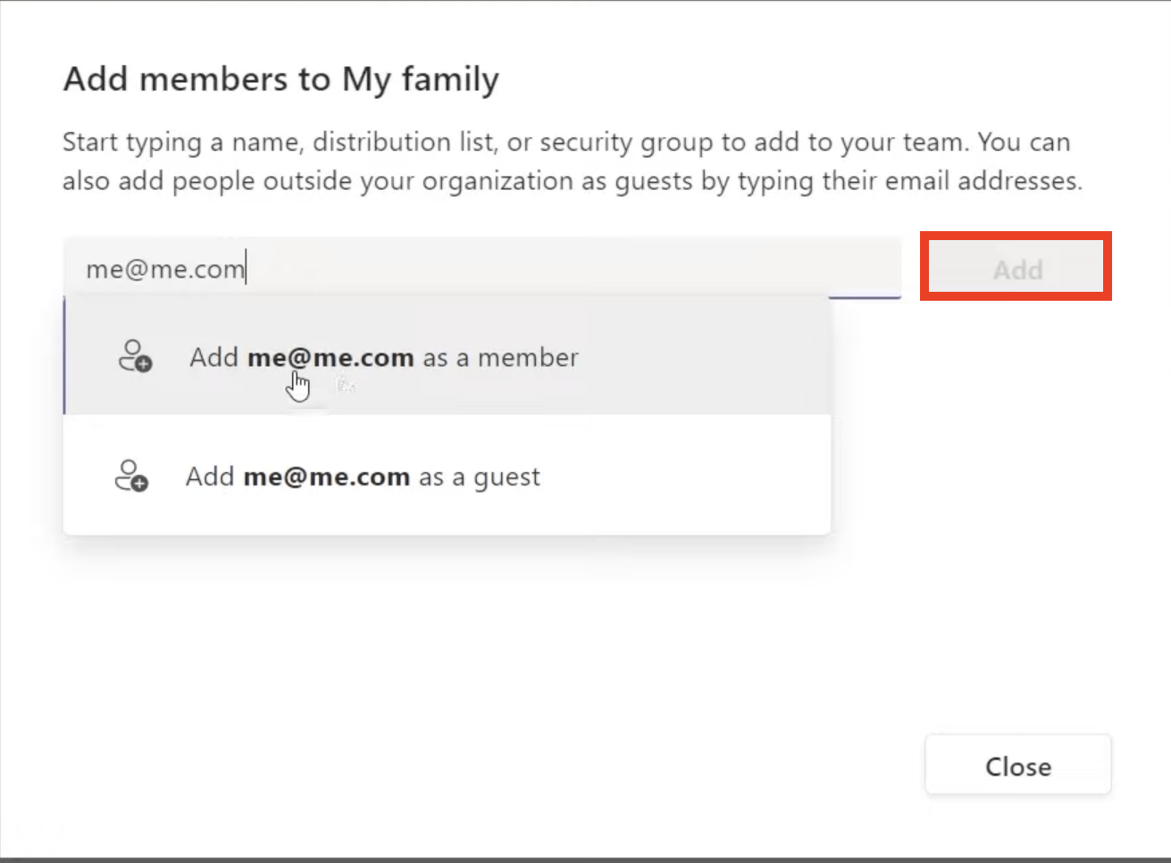Click the greyed-out Add button
Viewport: 1171px width, 863px height.
[1017, 269]
